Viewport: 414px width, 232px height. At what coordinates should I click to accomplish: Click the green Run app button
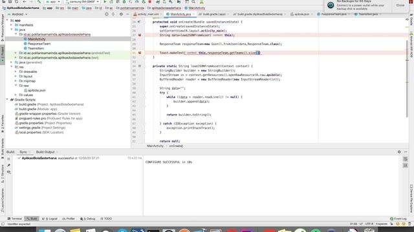tap(105, 2)
